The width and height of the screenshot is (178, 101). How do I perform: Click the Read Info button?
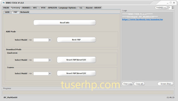coord(65,23)
